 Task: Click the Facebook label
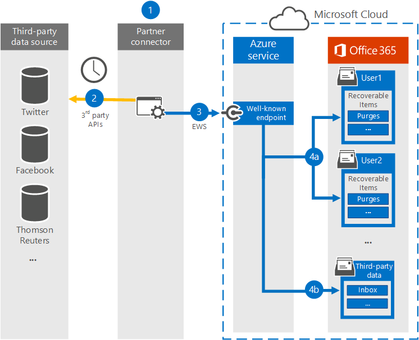pyautogui.click(x=35, y=170)
